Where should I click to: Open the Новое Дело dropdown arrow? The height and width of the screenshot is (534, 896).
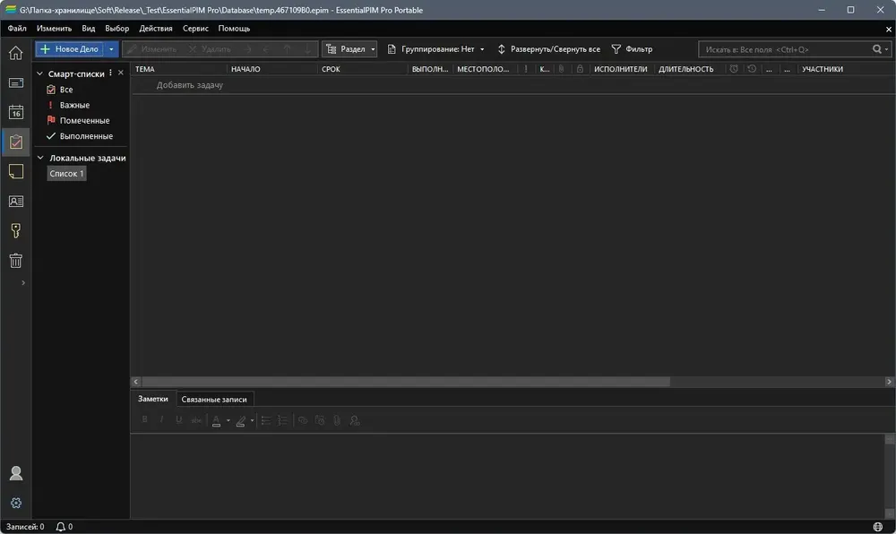tap(111, 49)
